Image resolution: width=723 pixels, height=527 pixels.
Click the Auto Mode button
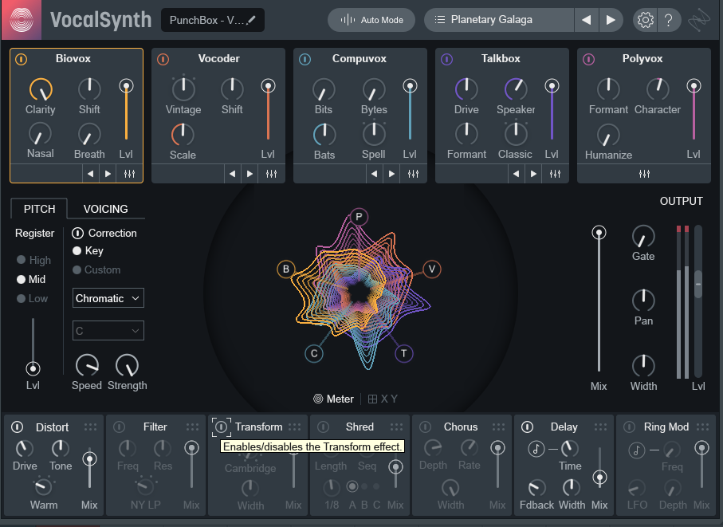[x=371, y=20]
